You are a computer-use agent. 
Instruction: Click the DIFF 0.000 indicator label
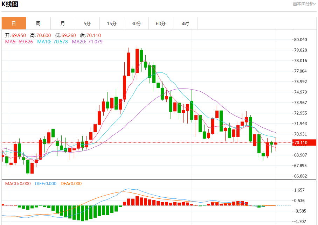tap(46, 184)
